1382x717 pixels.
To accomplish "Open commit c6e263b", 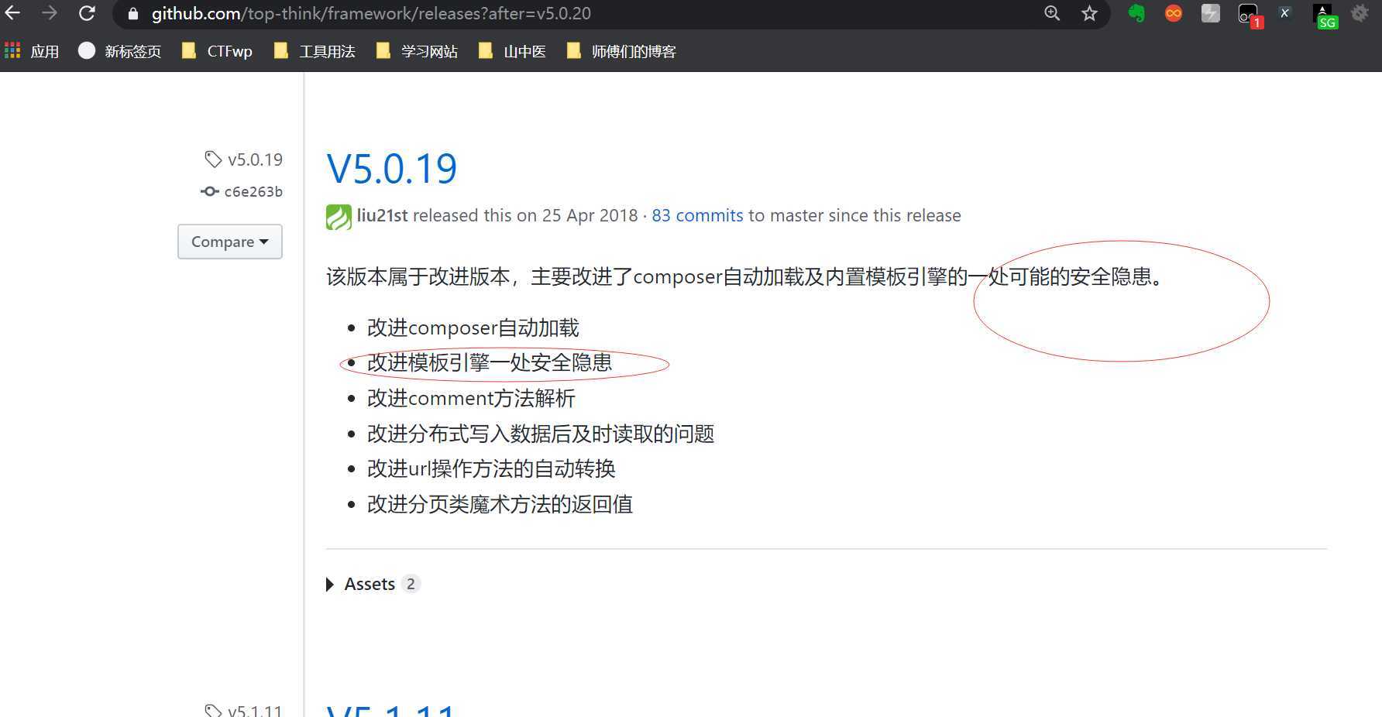I will [x=253, y=191].
